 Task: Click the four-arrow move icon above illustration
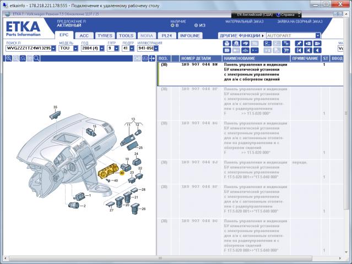pos(152,58)
